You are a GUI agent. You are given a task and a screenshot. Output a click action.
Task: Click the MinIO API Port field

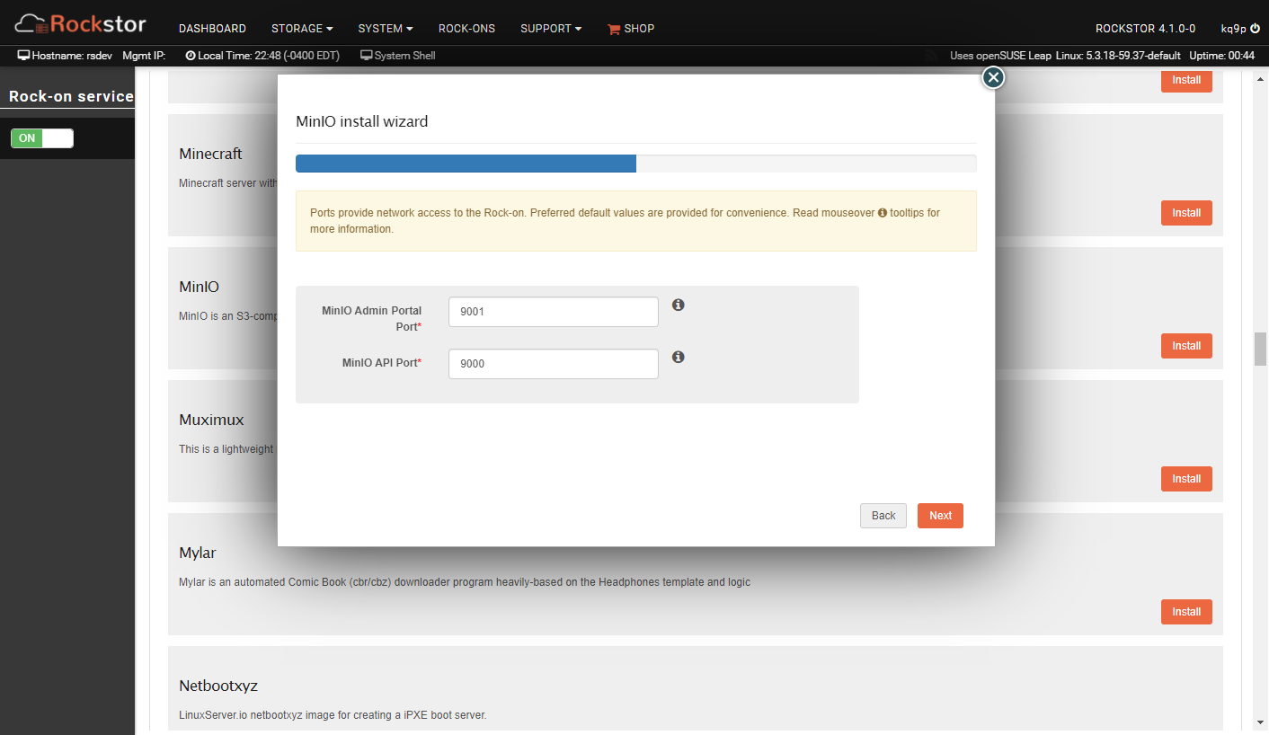tap(554, 364)
